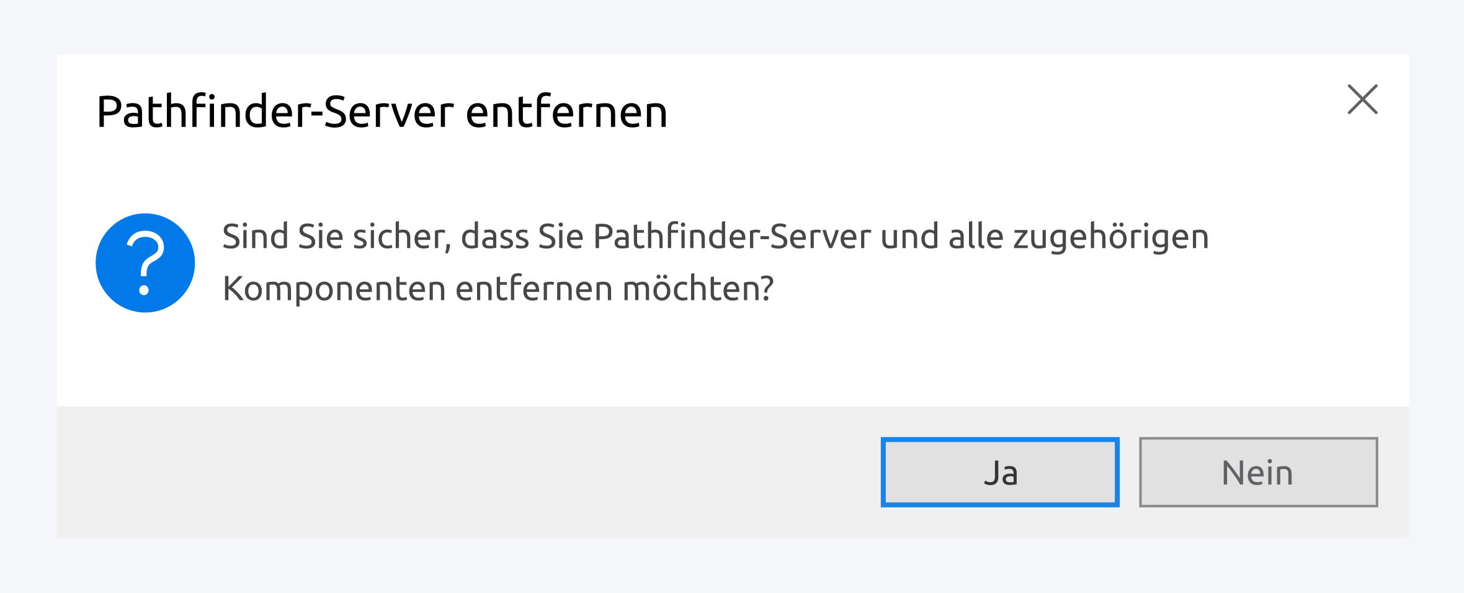The image size is (1464, 593).
Task: Click the word 'dass' in the message
Action: 494,237
